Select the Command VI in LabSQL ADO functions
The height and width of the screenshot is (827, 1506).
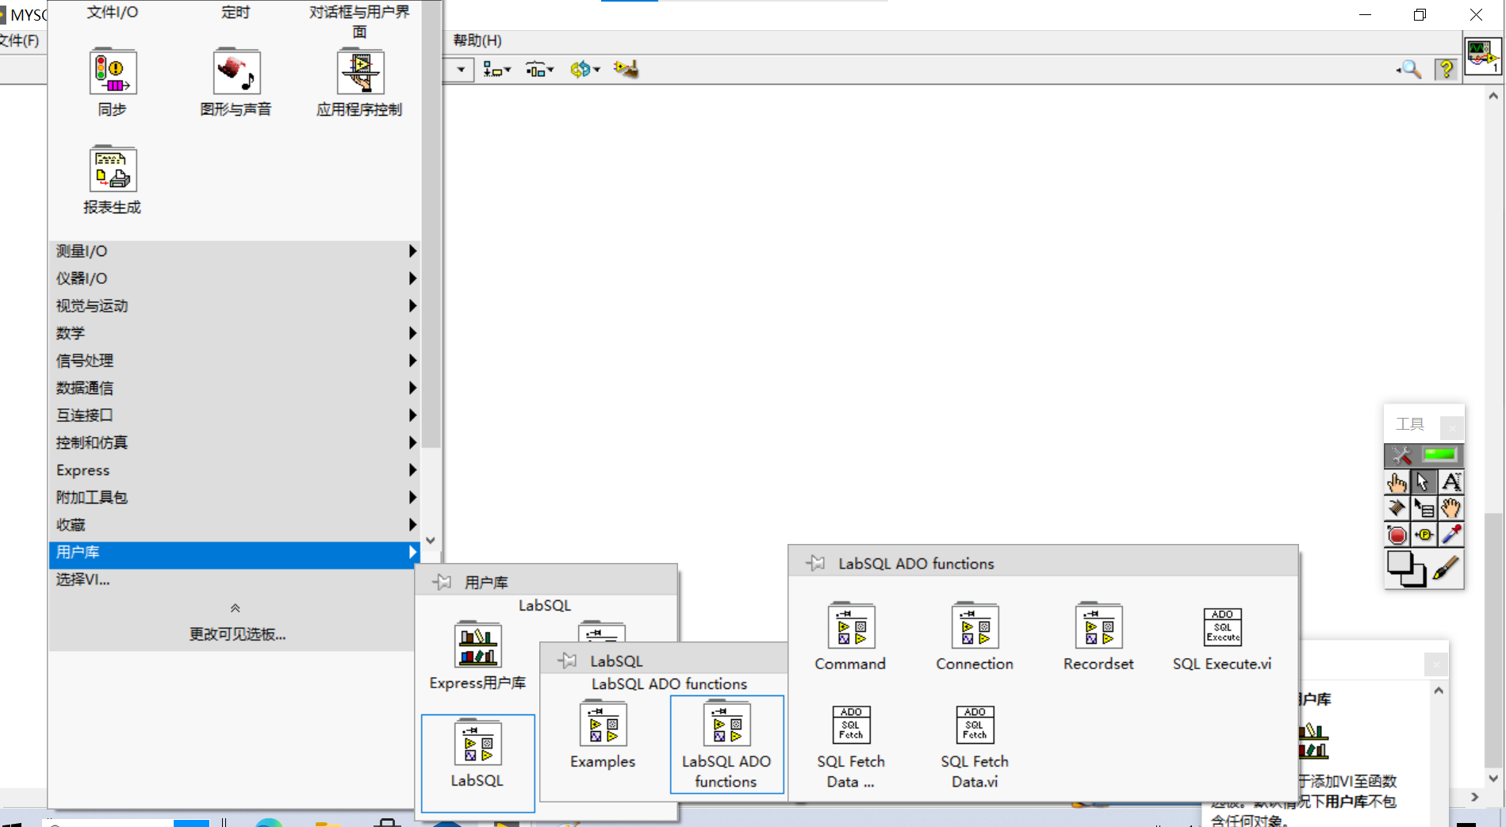point(849,626)
